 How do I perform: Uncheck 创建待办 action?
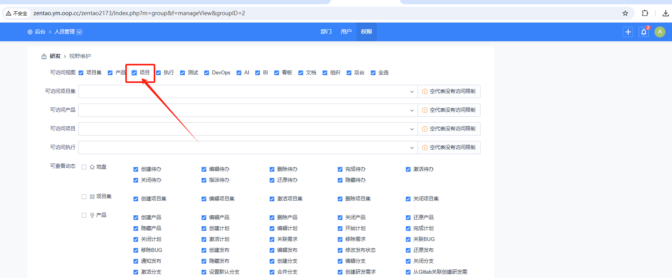coord(136,169)
